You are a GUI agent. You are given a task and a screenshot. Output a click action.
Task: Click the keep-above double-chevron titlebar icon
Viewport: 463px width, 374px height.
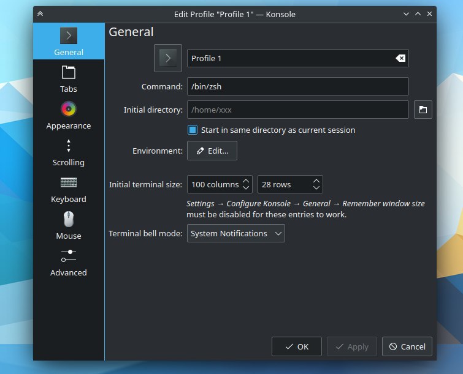[x=40, y=14]
